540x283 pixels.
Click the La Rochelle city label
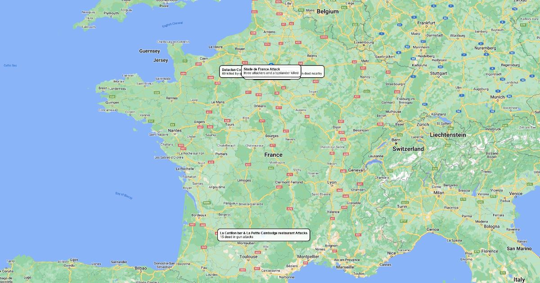[184, 169]
